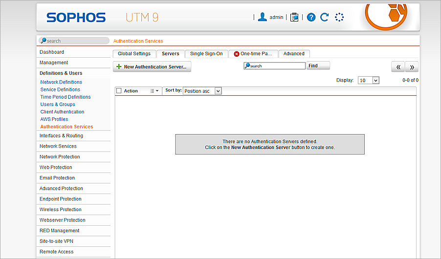Image resolution: width=441 pixels, height=259 pixels.
Task: Open the Sort by Position asc dropdown
Action: click(202, 91)
